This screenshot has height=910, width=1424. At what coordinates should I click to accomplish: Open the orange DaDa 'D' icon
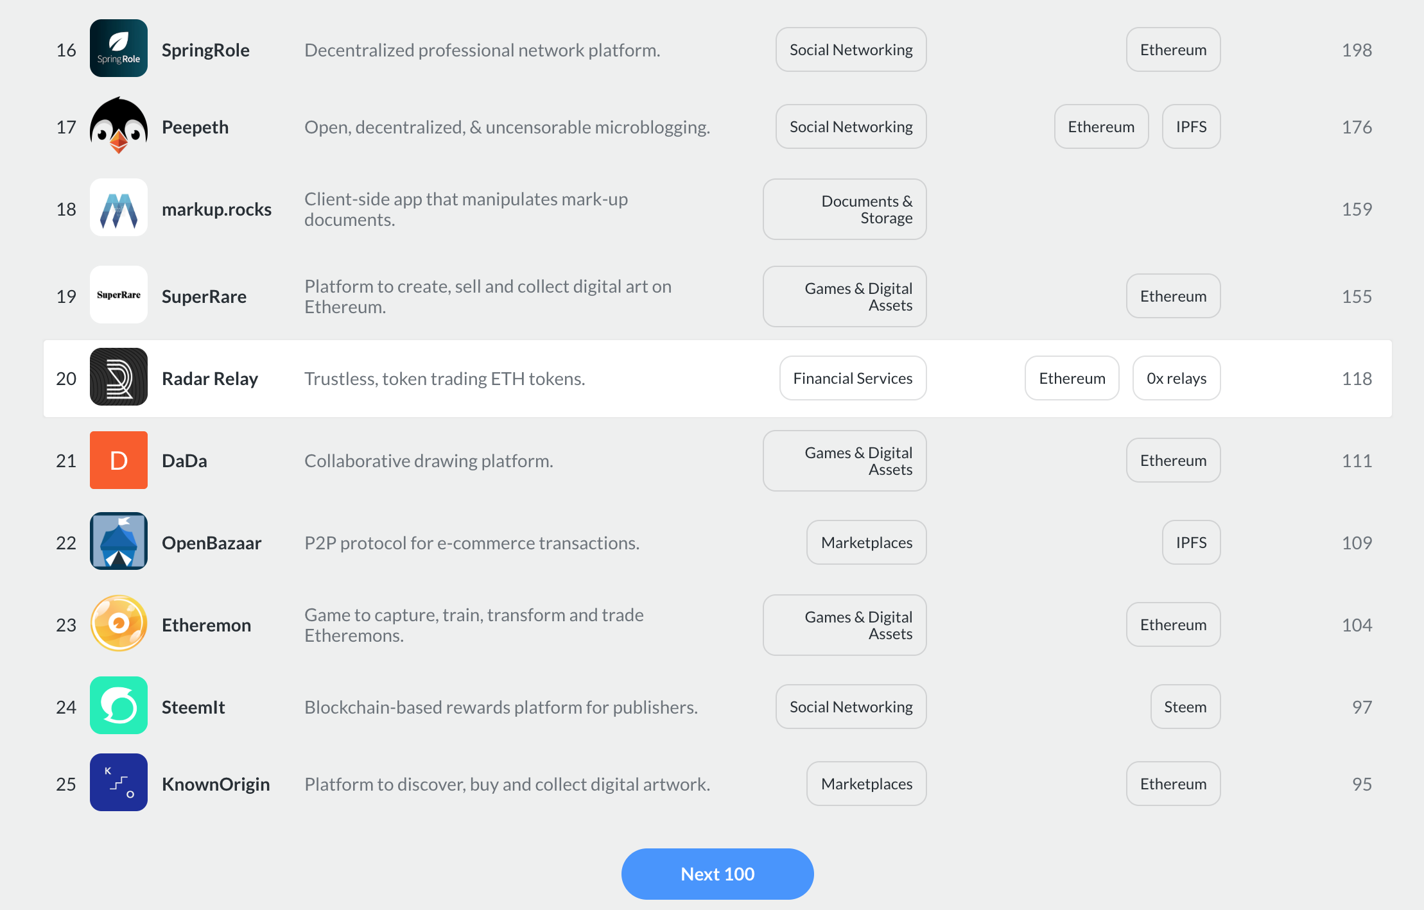click(x=119, y=460)
